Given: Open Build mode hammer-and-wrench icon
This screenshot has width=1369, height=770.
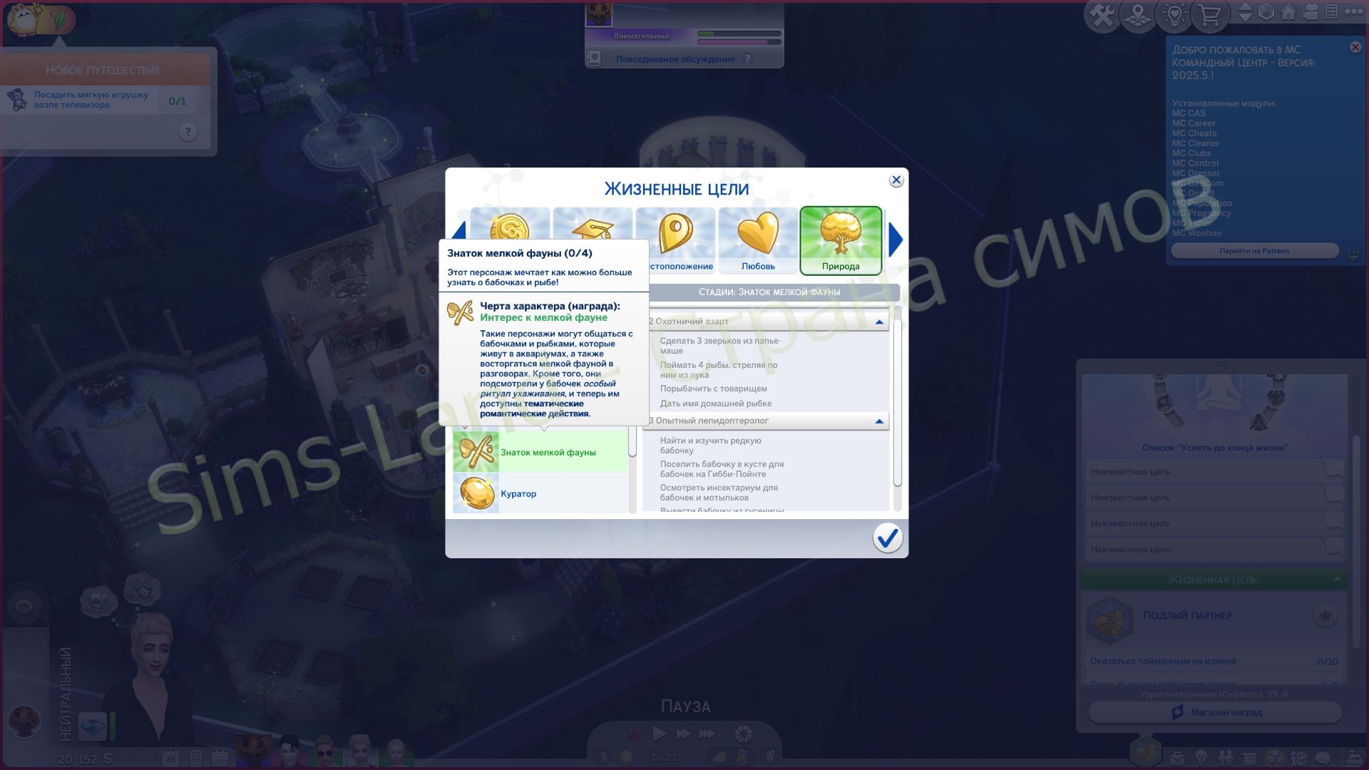Looking at the screenshot, I should point(1102,16).
